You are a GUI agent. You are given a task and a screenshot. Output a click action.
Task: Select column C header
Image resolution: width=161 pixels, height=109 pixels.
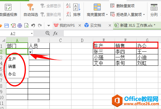(60, 40)
